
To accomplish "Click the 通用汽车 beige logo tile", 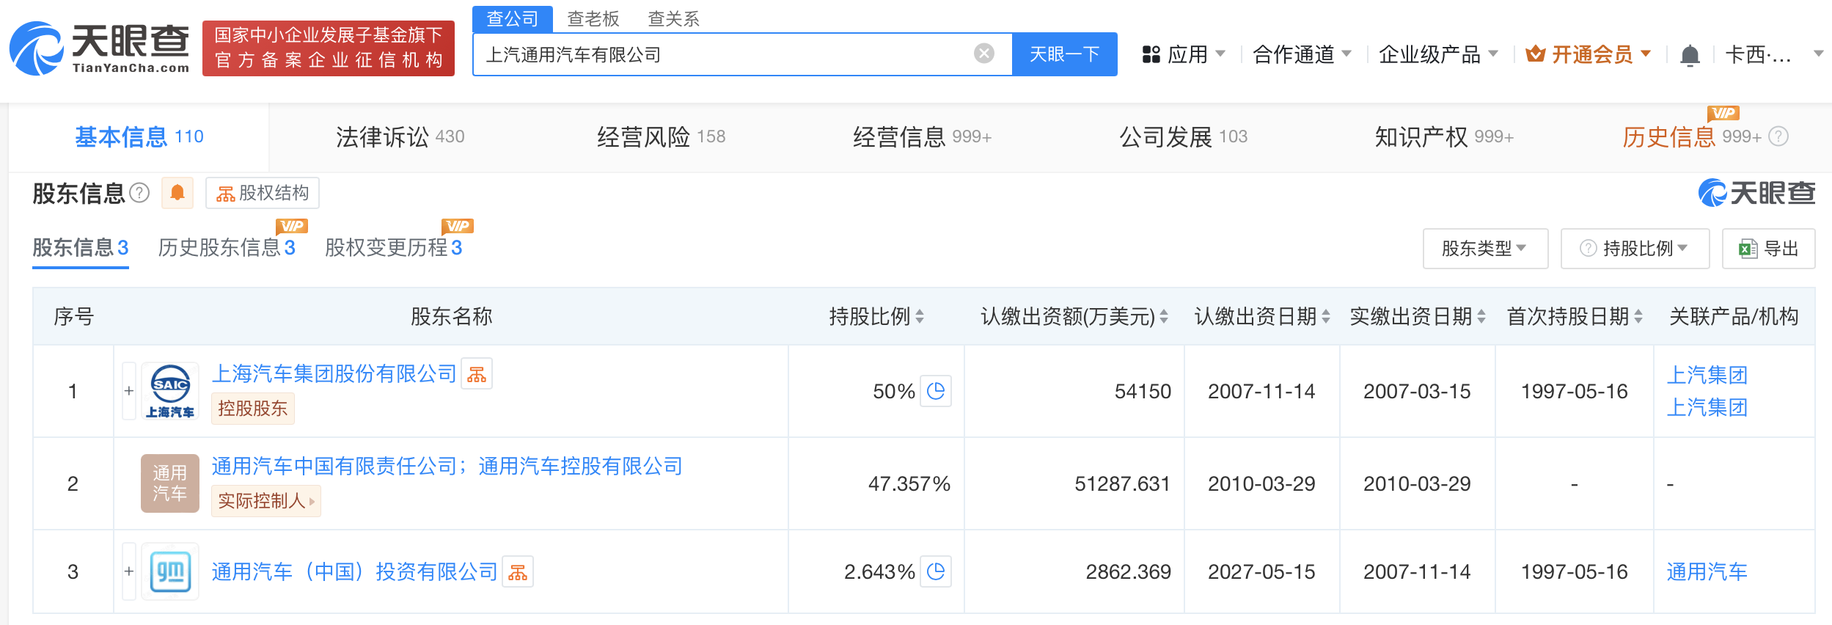I will [170, 483].
